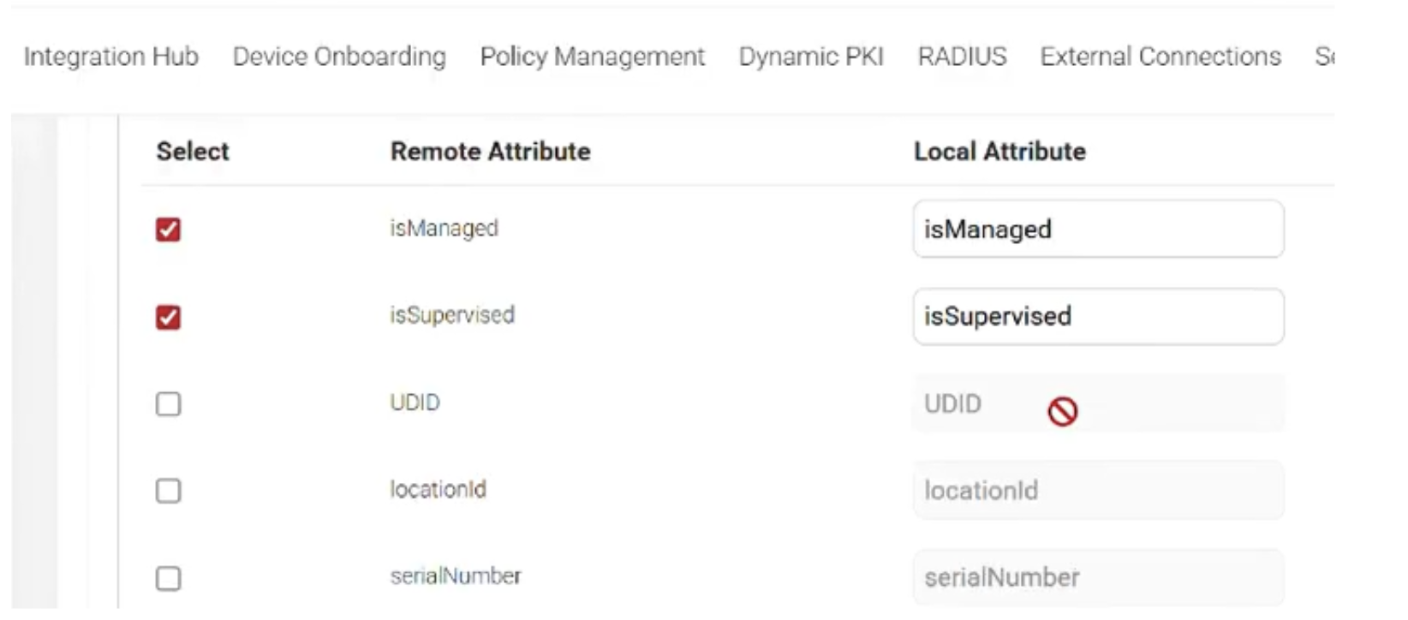1408x620 pixels.
Task: Select the Dynamic PKI tab
Action: 810,57
